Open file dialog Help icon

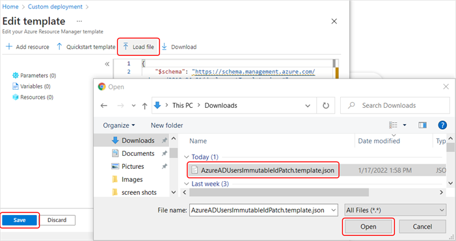pyautogui.click(x=442, y=125)
